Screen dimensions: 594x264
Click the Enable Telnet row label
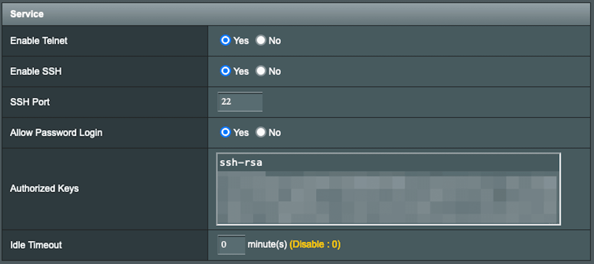tap(38, 41)
